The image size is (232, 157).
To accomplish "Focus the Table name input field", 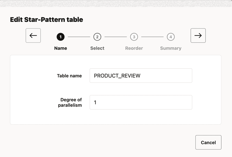I will pyautogui.click(x=141, y=76).
